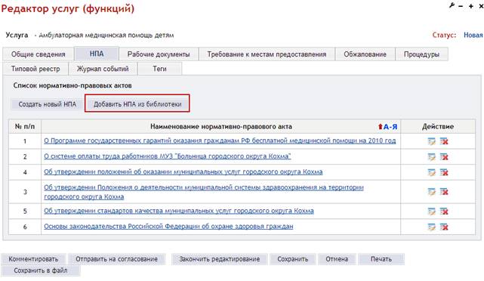Switch to the Общие сведения tab

[x=39, y=54]
